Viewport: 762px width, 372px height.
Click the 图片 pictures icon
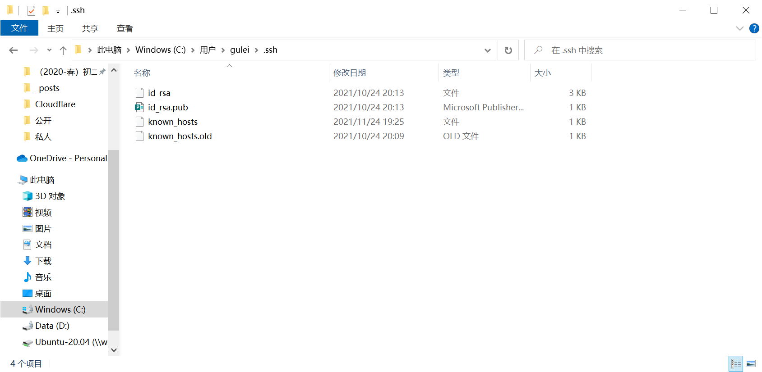tap(28, 228)
